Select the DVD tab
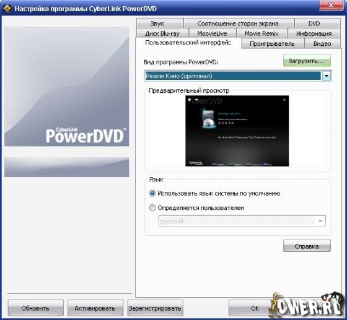This screenshot has width=347, height=320. pyautogui.click(x=317, y=24)
